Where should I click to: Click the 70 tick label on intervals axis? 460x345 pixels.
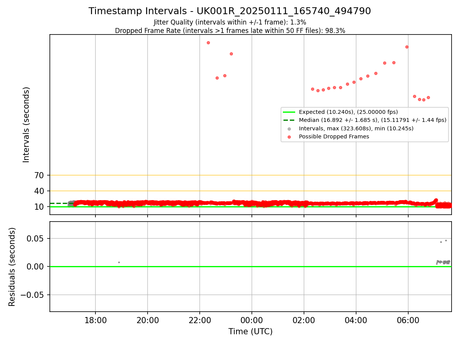pyautogui.click(x=39, y=176)
